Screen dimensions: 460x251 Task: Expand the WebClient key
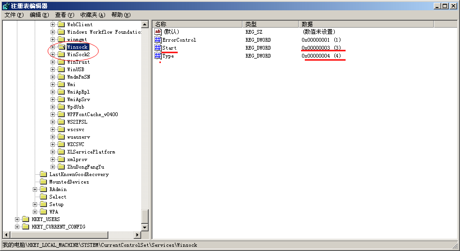53,25
